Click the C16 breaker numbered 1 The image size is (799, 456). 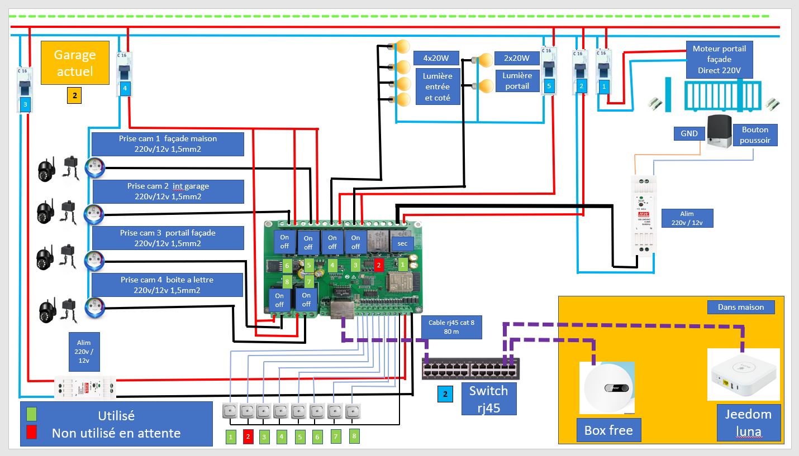(x=604, y=72)
